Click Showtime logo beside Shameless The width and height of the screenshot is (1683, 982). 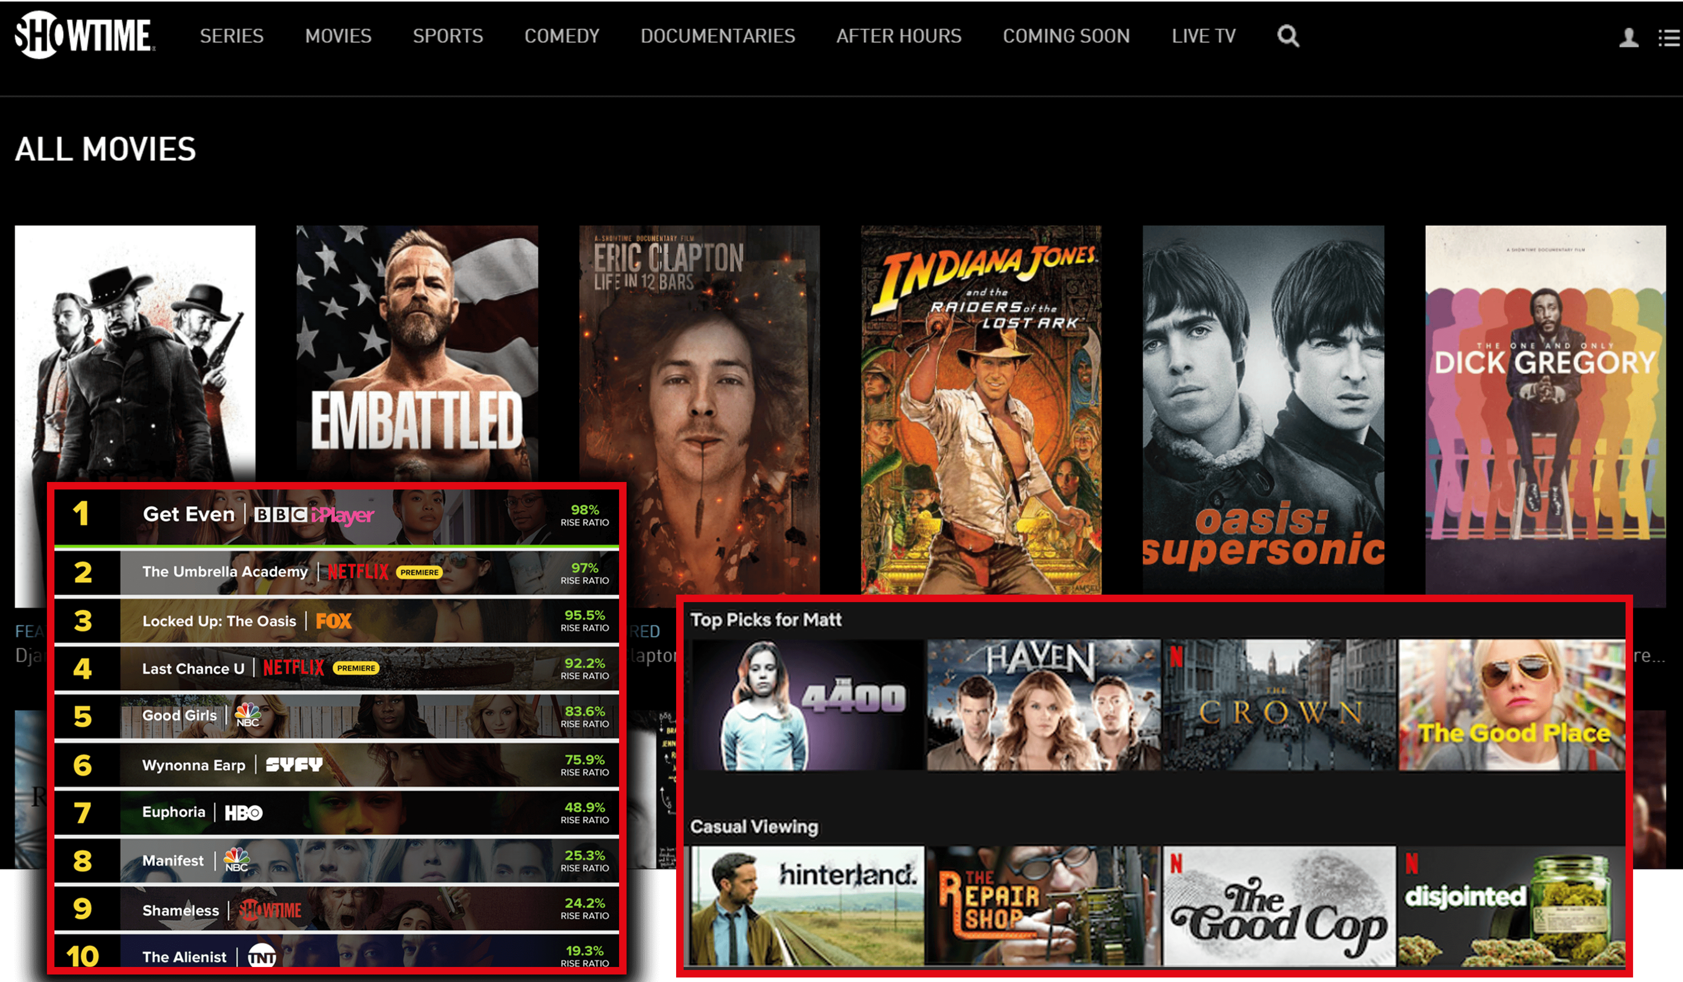[x=270, y=910]
